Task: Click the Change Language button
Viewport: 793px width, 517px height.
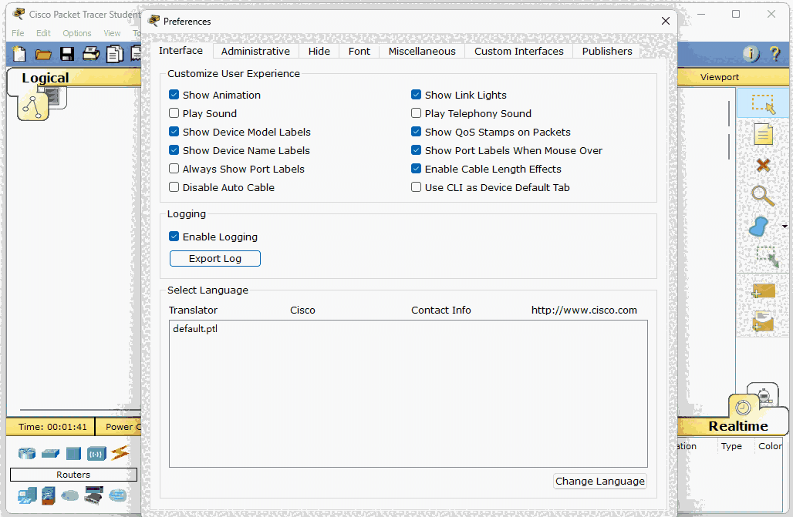Action: tap(600, 481)
